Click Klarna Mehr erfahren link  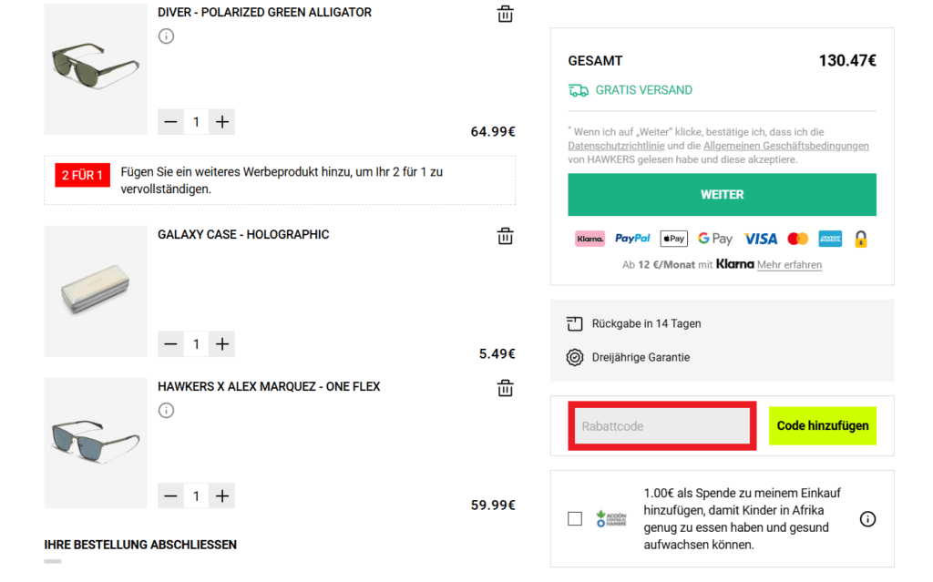click(x=789, y=265)
